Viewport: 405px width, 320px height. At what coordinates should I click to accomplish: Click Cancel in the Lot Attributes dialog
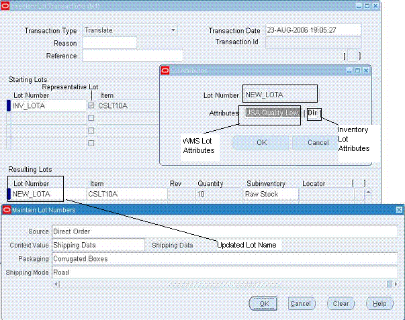click(318, 142)
